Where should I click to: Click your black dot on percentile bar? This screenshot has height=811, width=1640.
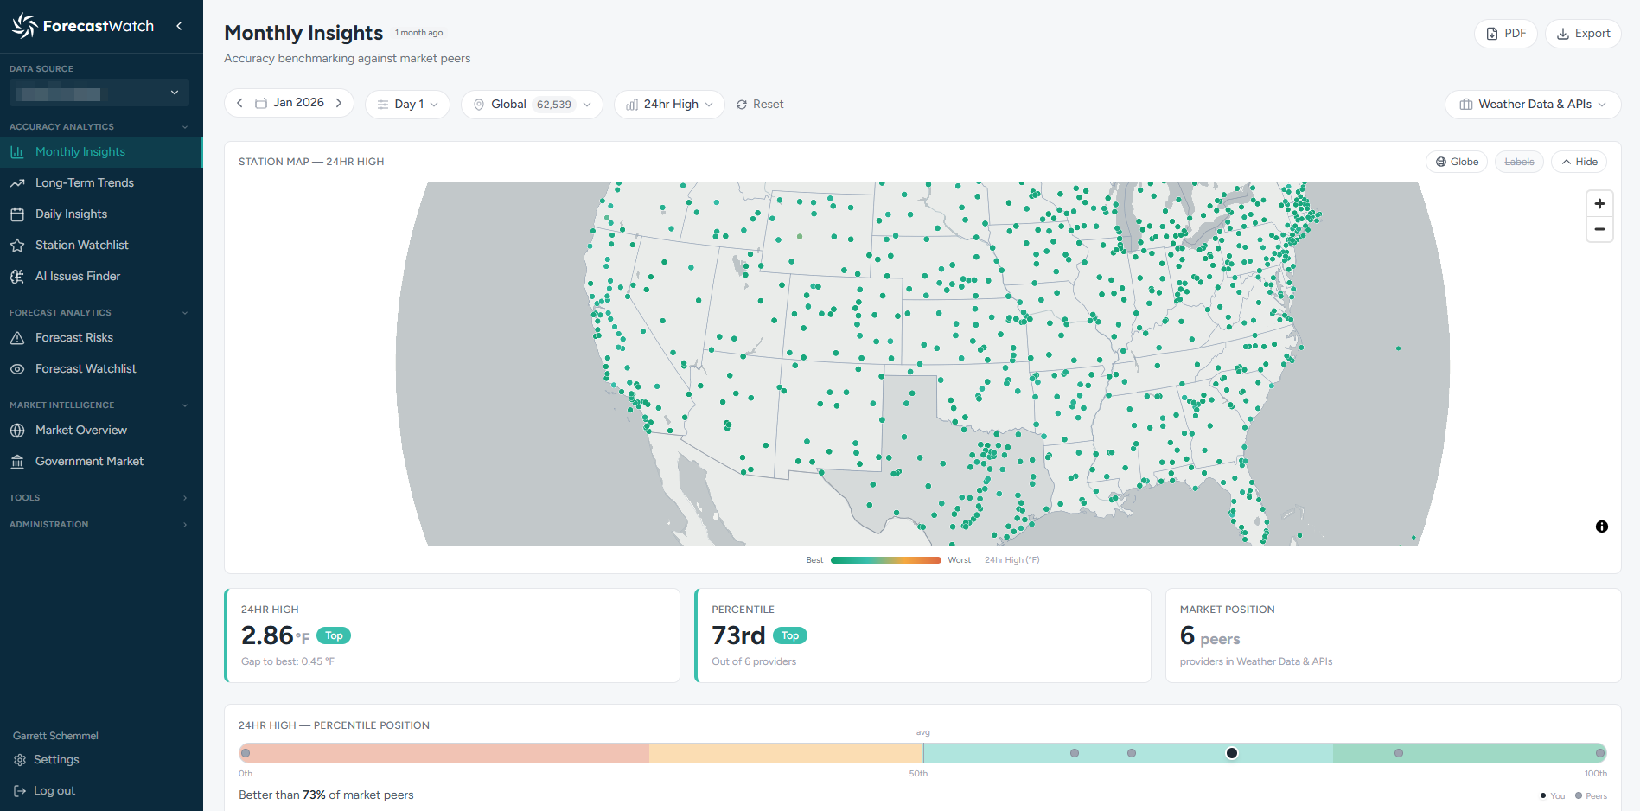1232,753
